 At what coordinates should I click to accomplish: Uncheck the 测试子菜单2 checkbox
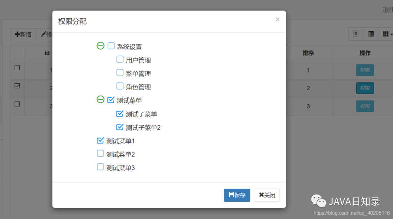(120, 127)
